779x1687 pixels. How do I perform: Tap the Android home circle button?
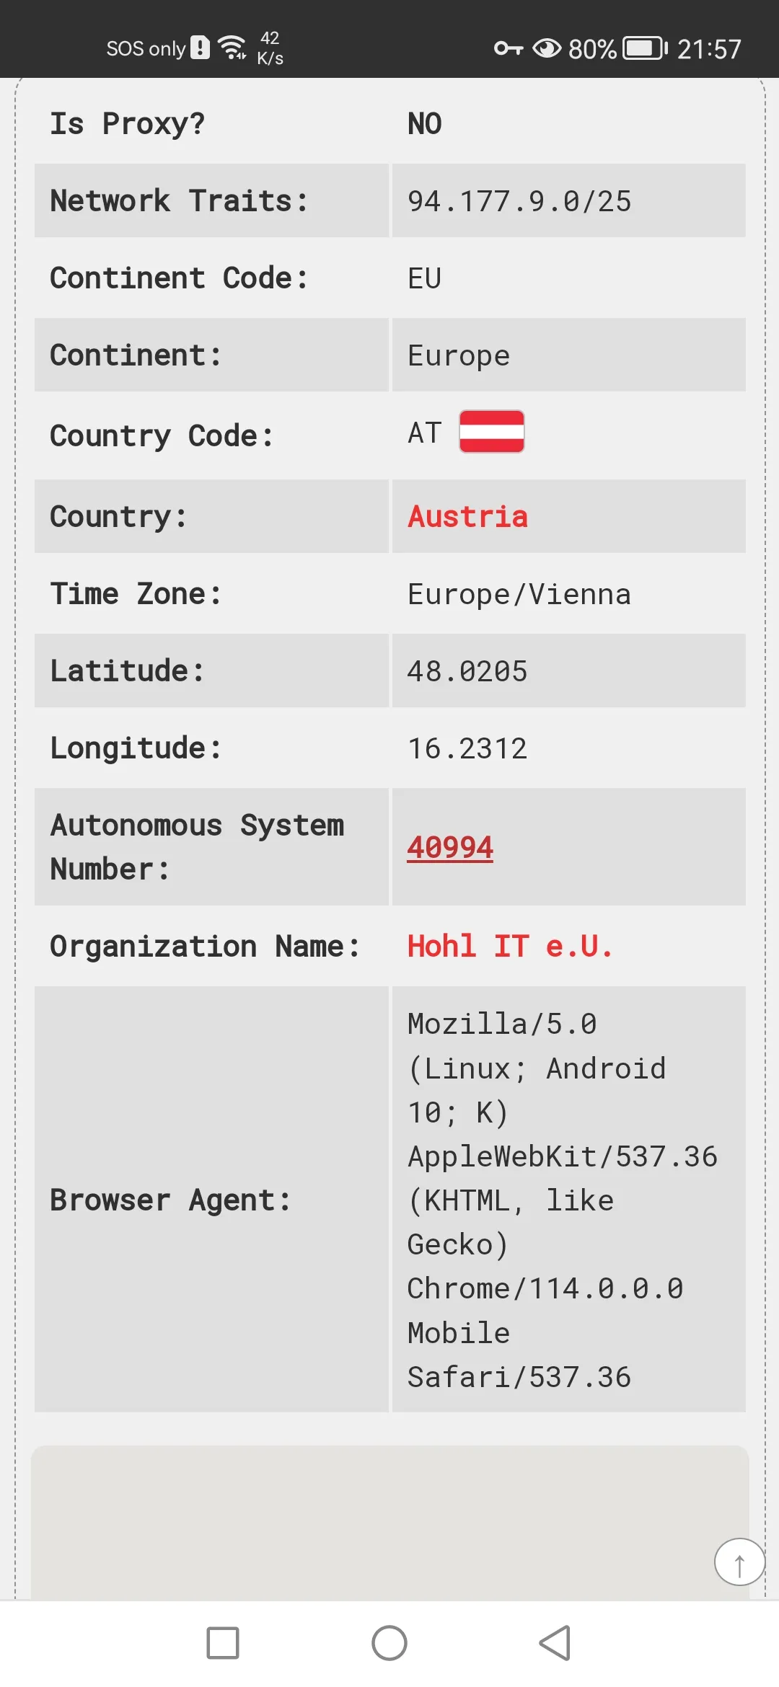pyautogui.click(x=389, y=1643)
